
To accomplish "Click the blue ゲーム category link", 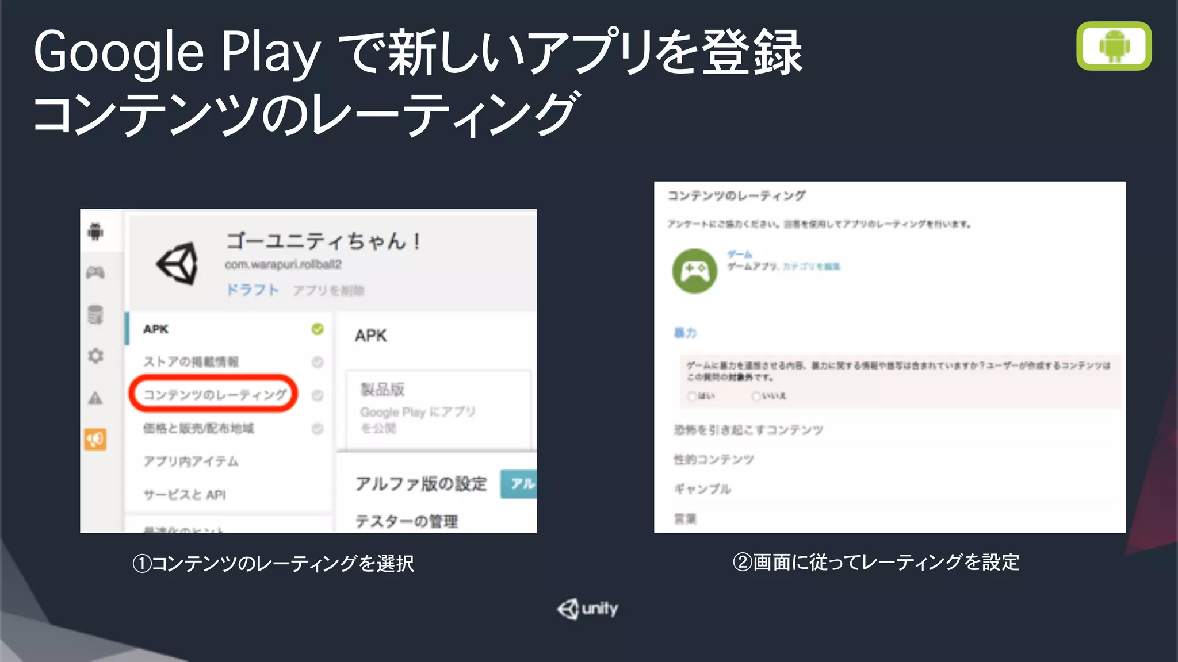I will click(x=740, y=254).
